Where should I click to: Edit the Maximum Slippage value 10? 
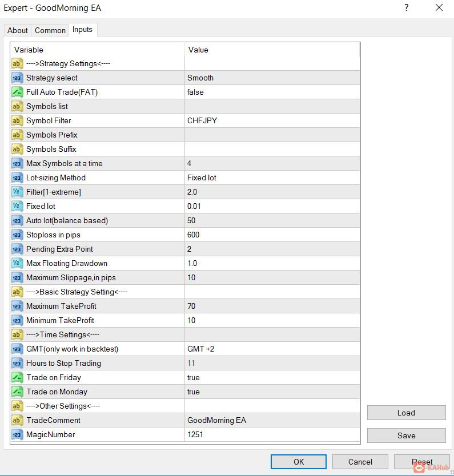coord(272,277)
